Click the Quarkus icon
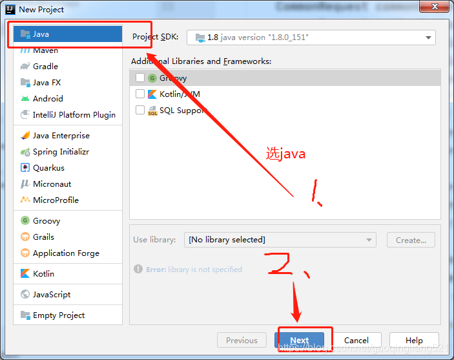Image resolution: width=454 pixels, height=360 pixels. click(x=25, y=168)
